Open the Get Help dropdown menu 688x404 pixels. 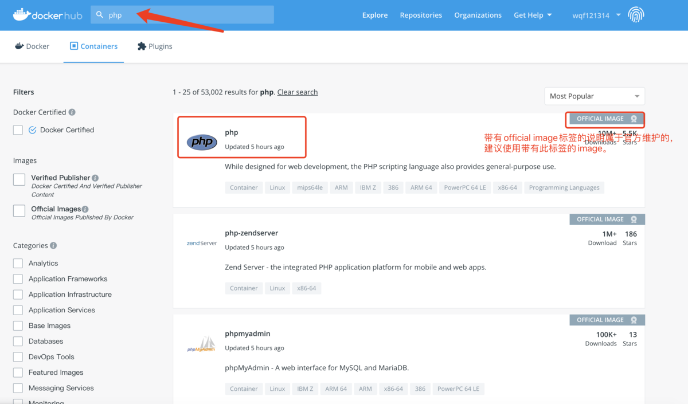tap(533, 15)
